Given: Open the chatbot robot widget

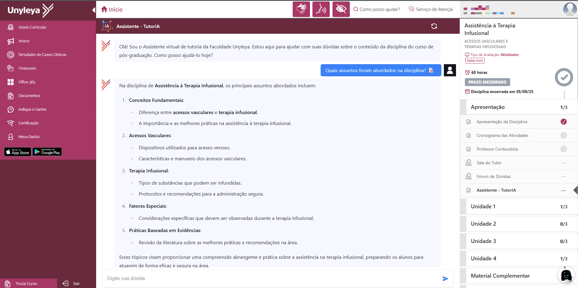Looking at the screenshot, I should click(566, 275).
